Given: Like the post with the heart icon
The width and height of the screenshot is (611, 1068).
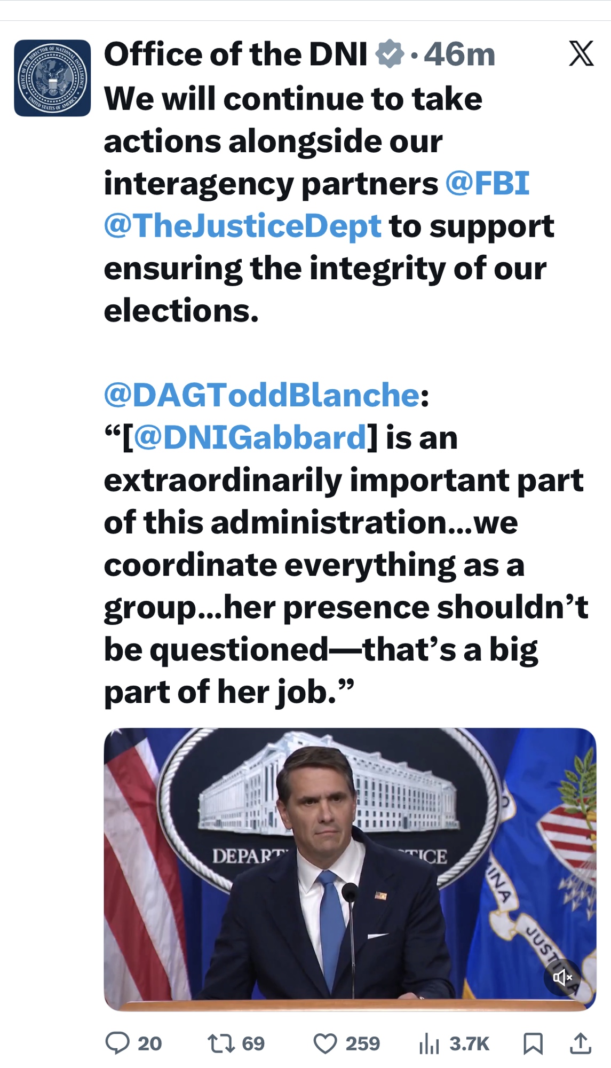Looking at the screenshot, I should coord(325,1043).
